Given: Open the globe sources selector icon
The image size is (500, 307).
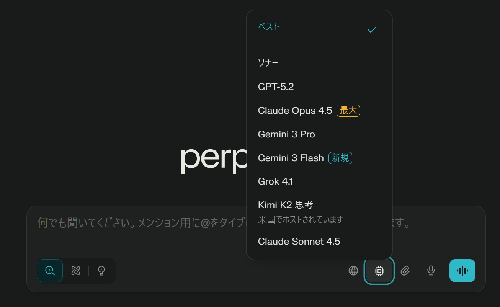Looking at the screenshot, I should (353, 271).
